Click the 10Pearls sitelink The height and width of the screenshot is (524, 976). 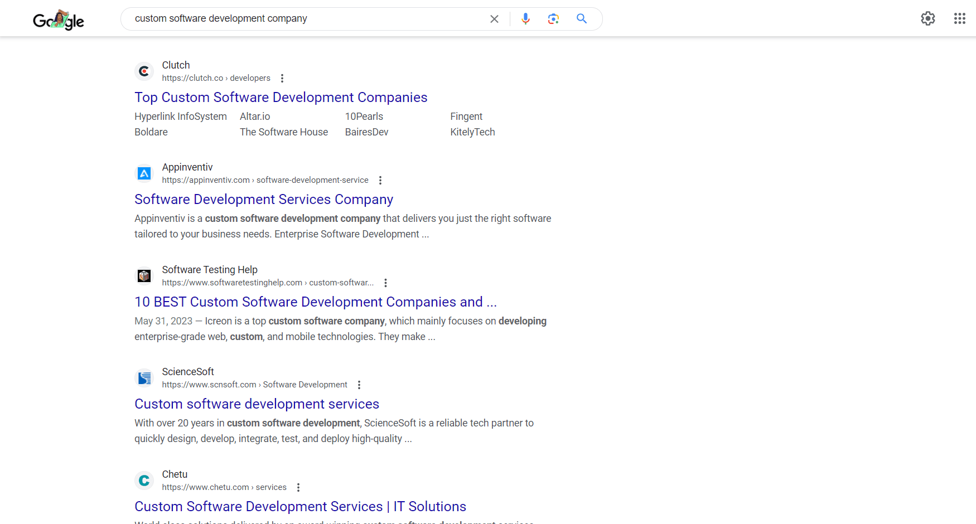coord(364,117)
